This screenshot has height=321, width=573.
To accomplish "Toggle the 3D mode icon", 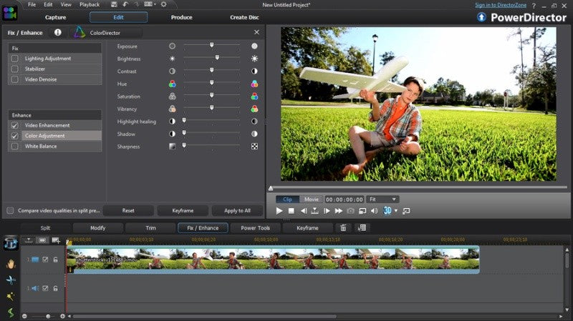I will [x=387, y=210].
